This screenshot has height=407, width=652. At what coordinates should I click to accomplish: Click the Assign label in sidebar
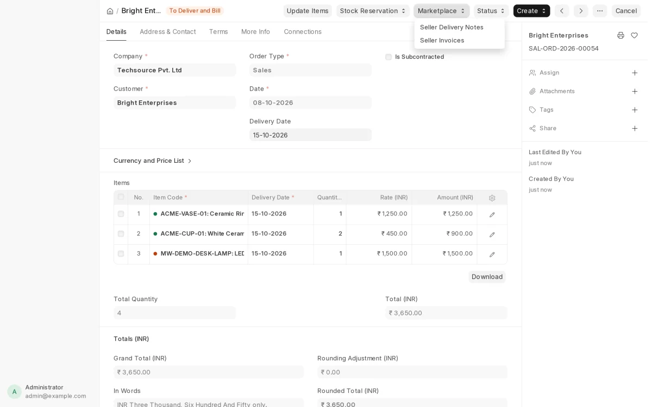549,73
